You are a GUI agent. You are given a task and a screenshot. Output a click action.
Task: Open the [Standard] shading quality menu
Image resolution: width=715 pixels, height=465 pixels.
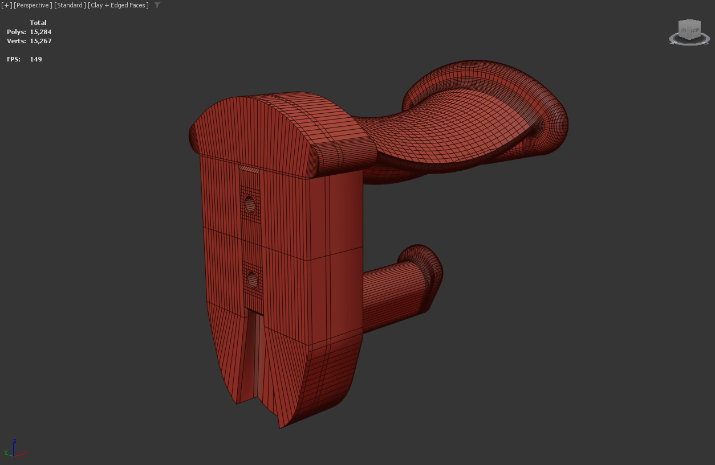point(70,5)
